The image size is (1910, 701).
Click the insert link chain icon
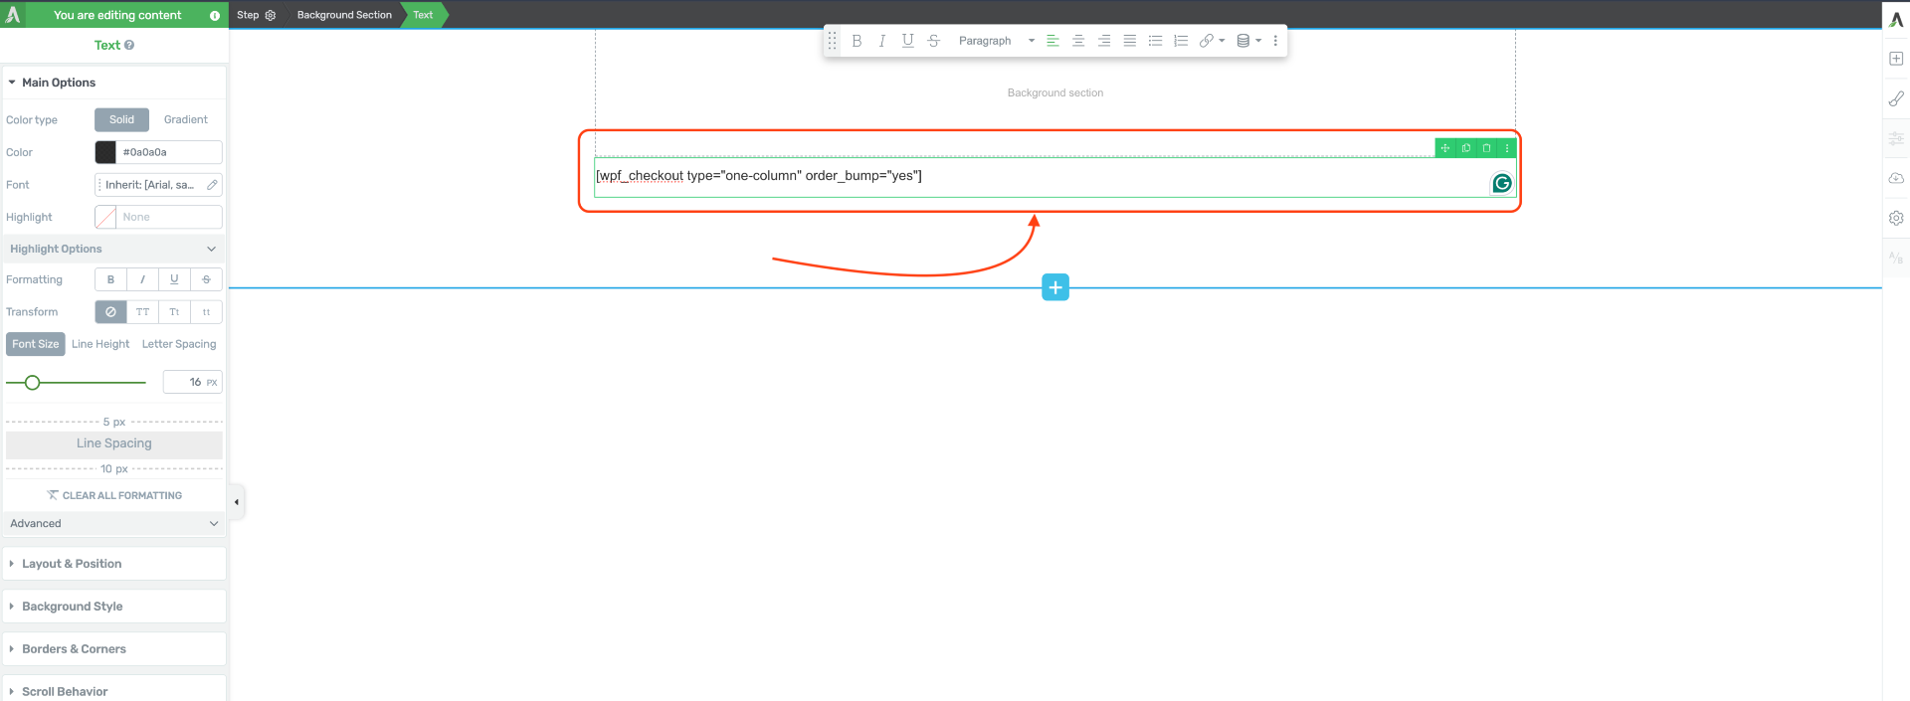[x=1206, y=41]
